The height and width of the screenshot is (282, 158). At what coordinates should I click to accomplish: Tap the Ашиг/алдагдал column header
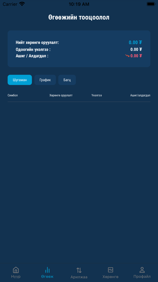[140, 95]
